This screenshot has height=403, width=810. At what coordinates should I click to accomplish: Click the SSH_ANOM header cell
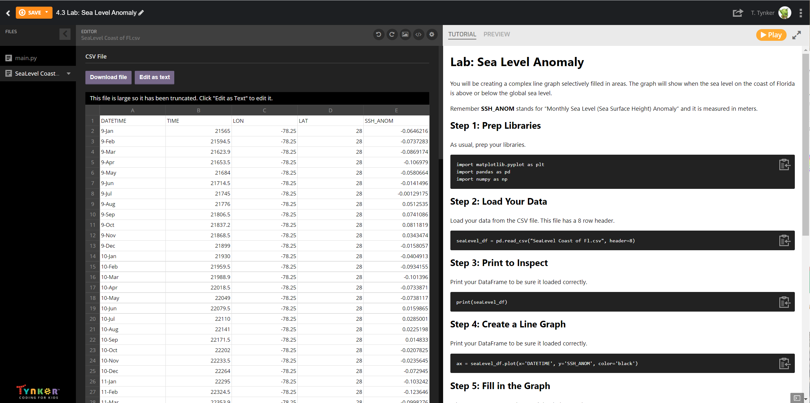[x=396, y=121]
